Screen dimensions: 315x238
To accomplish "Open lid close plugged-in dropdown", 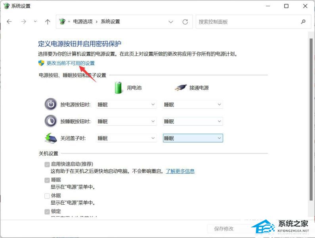I will [193, 138].
